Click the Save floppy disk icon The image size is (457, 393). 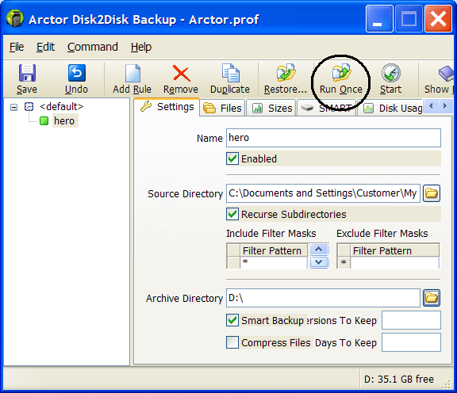(27, 73)
